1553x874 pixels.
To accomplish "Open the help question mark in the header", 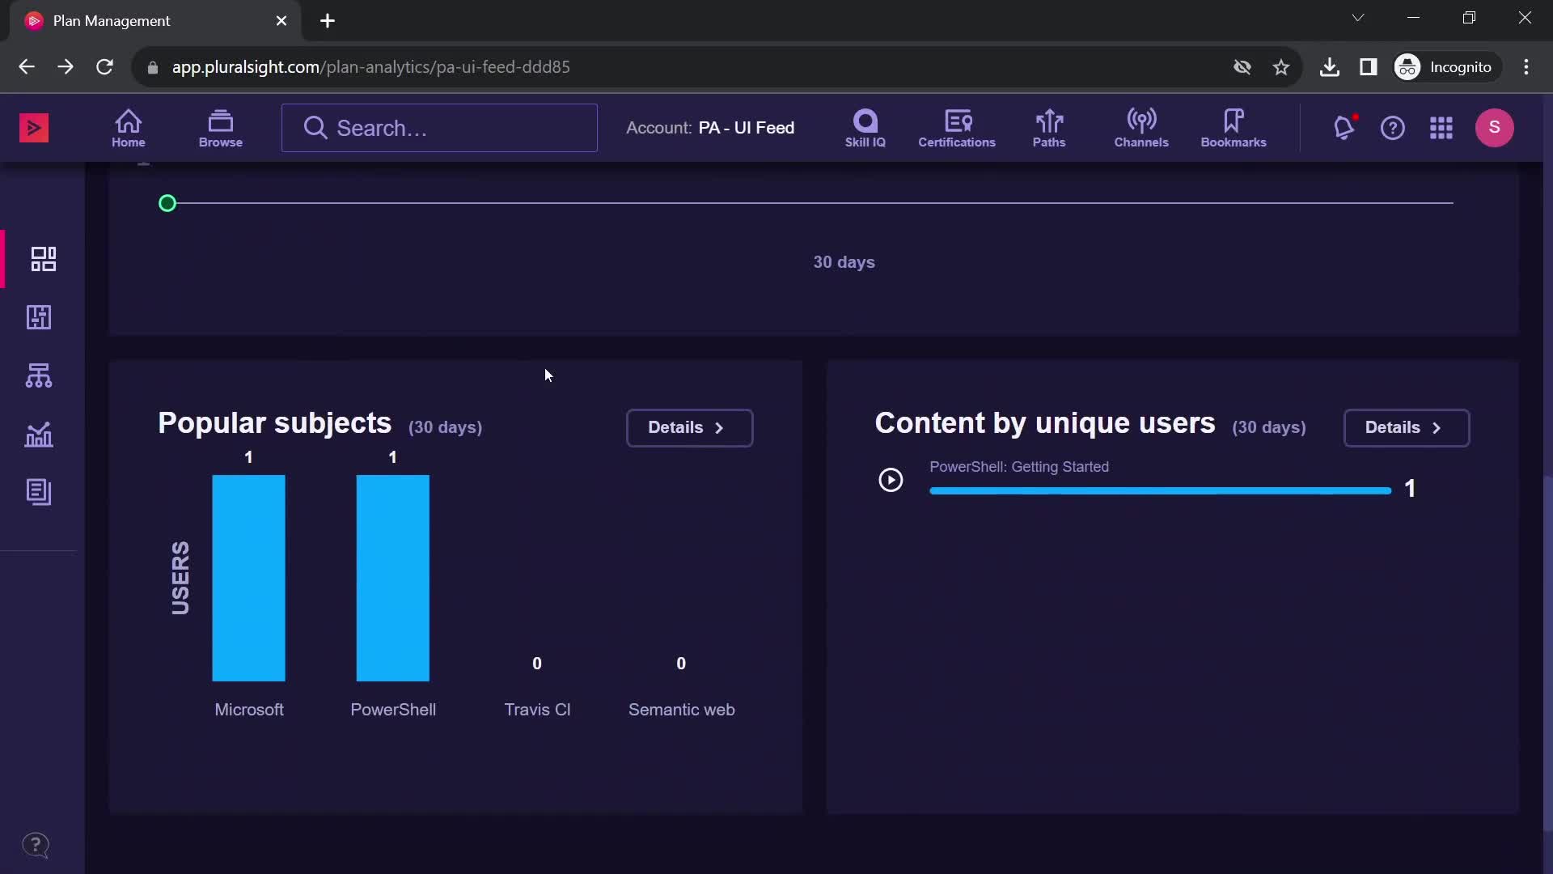I will (1392, 128).
